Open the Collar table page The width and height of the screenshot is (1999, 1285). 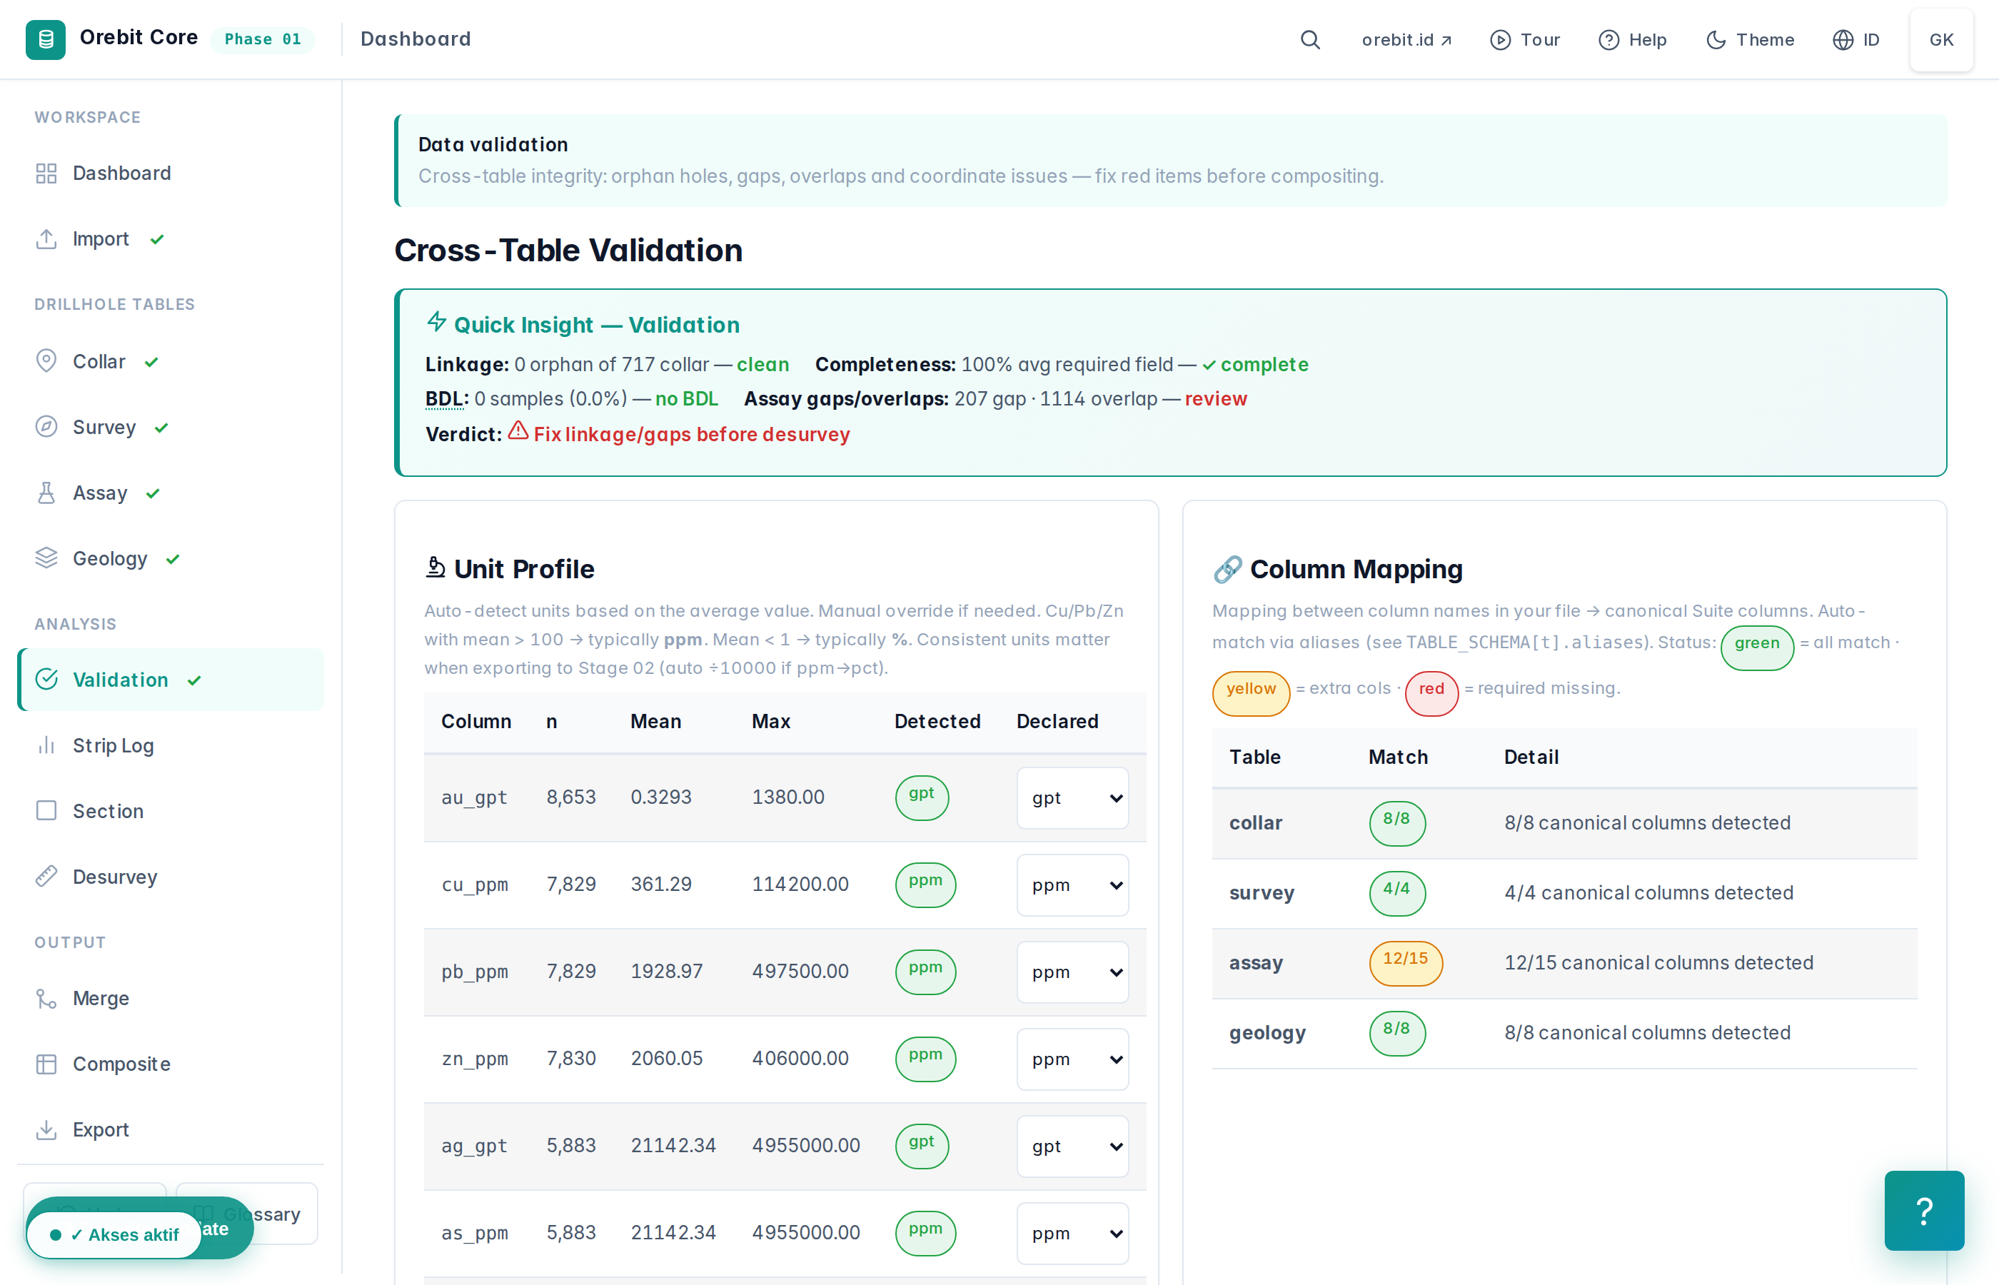click(170, 361)
